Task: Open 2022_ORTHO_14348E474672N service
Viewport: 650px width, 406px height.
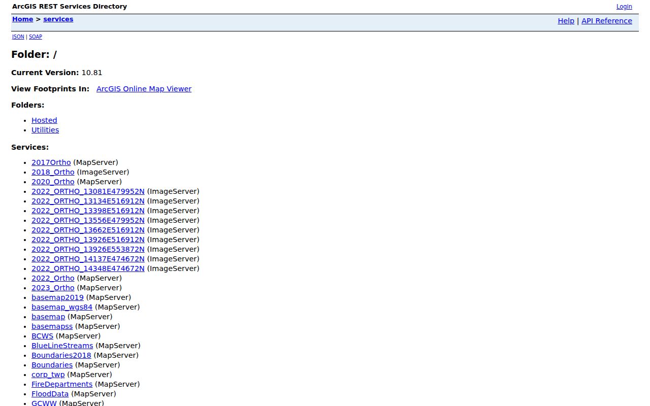Action: 88,268
